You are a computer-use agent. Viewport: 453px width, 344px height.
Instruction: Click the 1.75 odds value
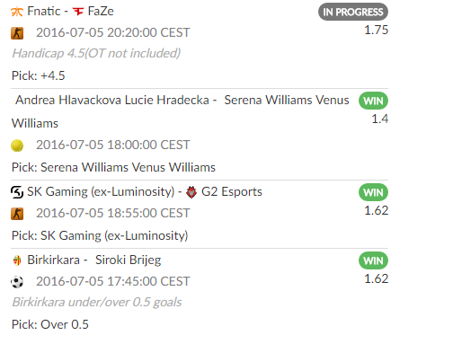[x=377, y=30]
